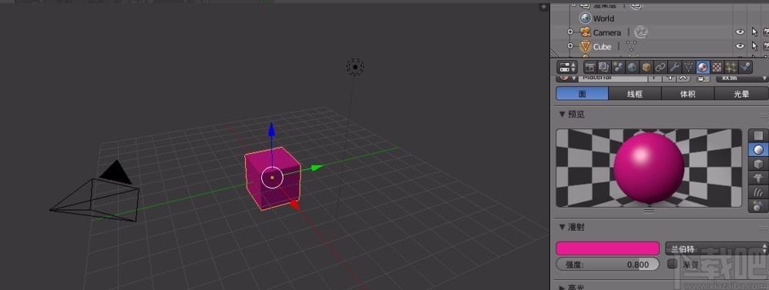The width and height of the screenshot is (769, 290).
Task: Set material preview to flat plane
Action: click(x=758, y=135)
